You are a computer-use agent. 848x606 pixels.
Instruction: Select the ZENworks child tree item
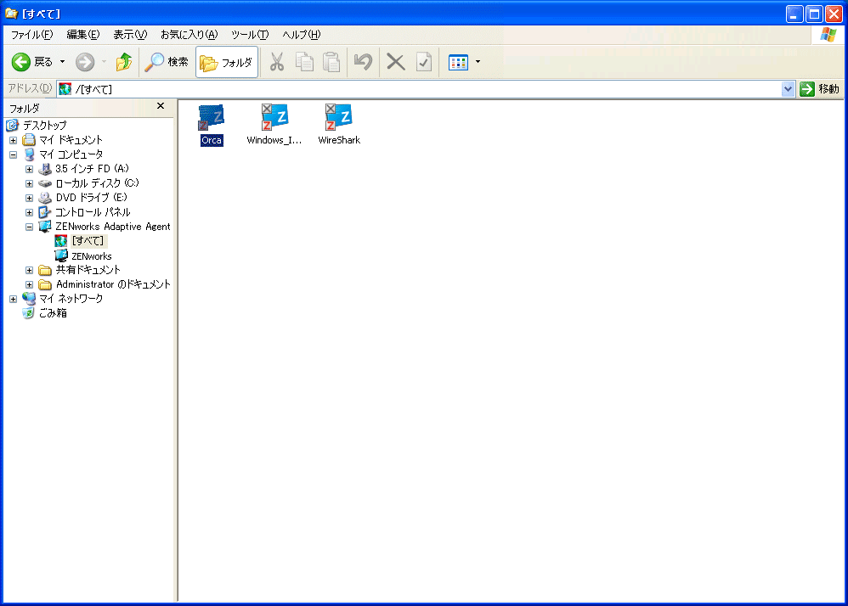click(92, 256)
